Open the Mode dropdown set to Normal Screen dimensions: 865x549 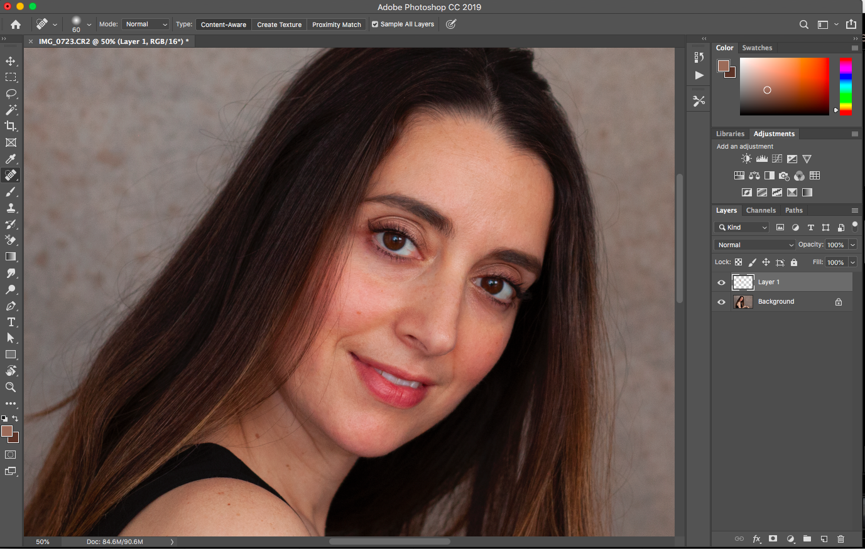pyautogui.click(x=146, y=24)
